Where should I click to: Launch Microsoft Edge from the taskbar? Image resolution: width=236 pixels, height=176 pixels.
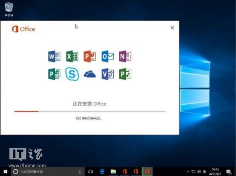pyautogui.click(x=102, y=171)
